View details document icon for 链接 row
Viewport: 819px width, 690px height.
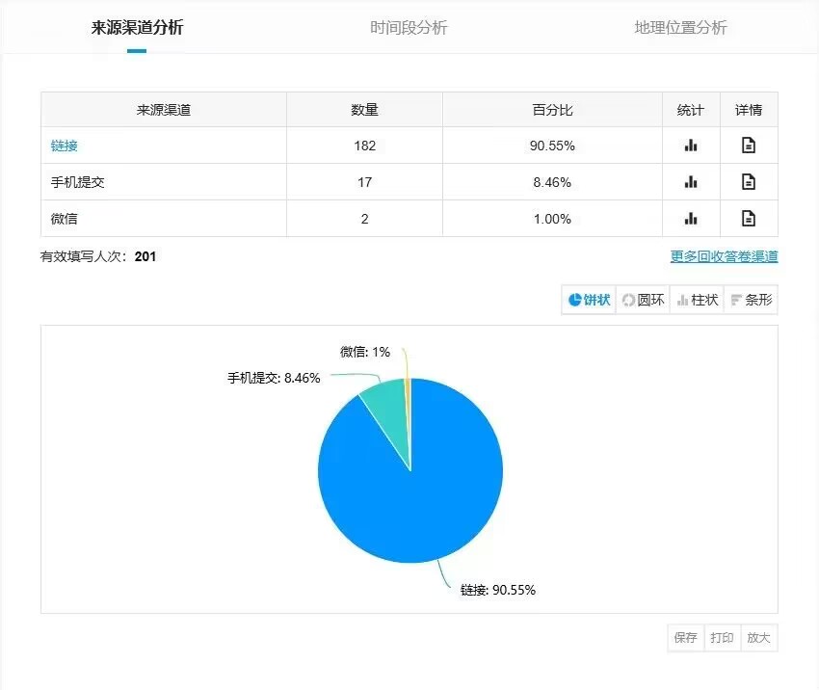pyautogui.click(x=749, y=146)
